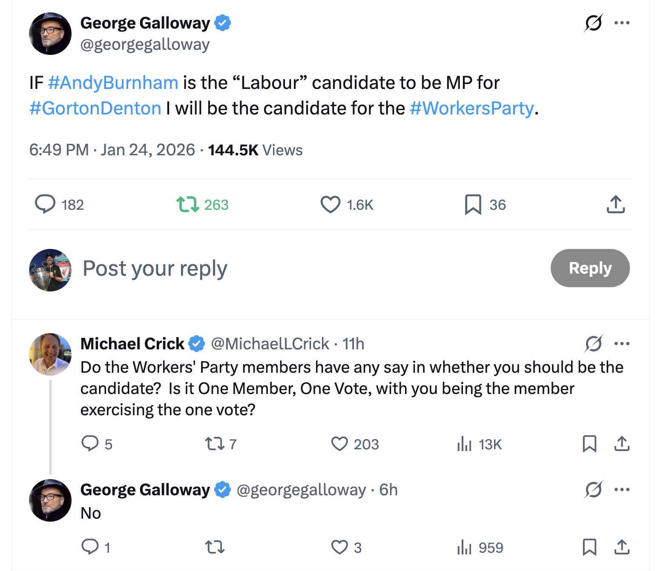661x571 pixels.
Task: Like George Galloway's main post
Action: (330, 204)
